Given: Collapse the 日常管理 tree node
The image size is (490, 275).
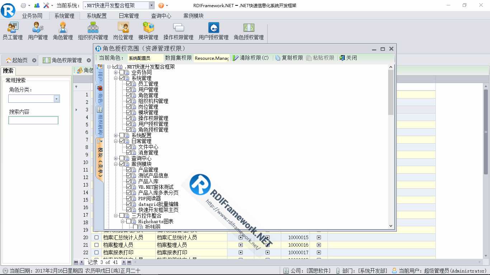Looking at the screenshot, I should [x=116, y=141].
